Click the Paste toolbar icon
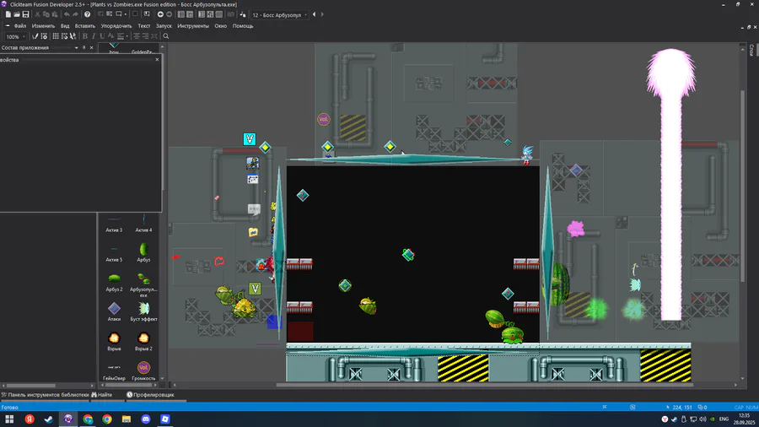The width and height of the screenshot is (759, 427). coord(55,14)
